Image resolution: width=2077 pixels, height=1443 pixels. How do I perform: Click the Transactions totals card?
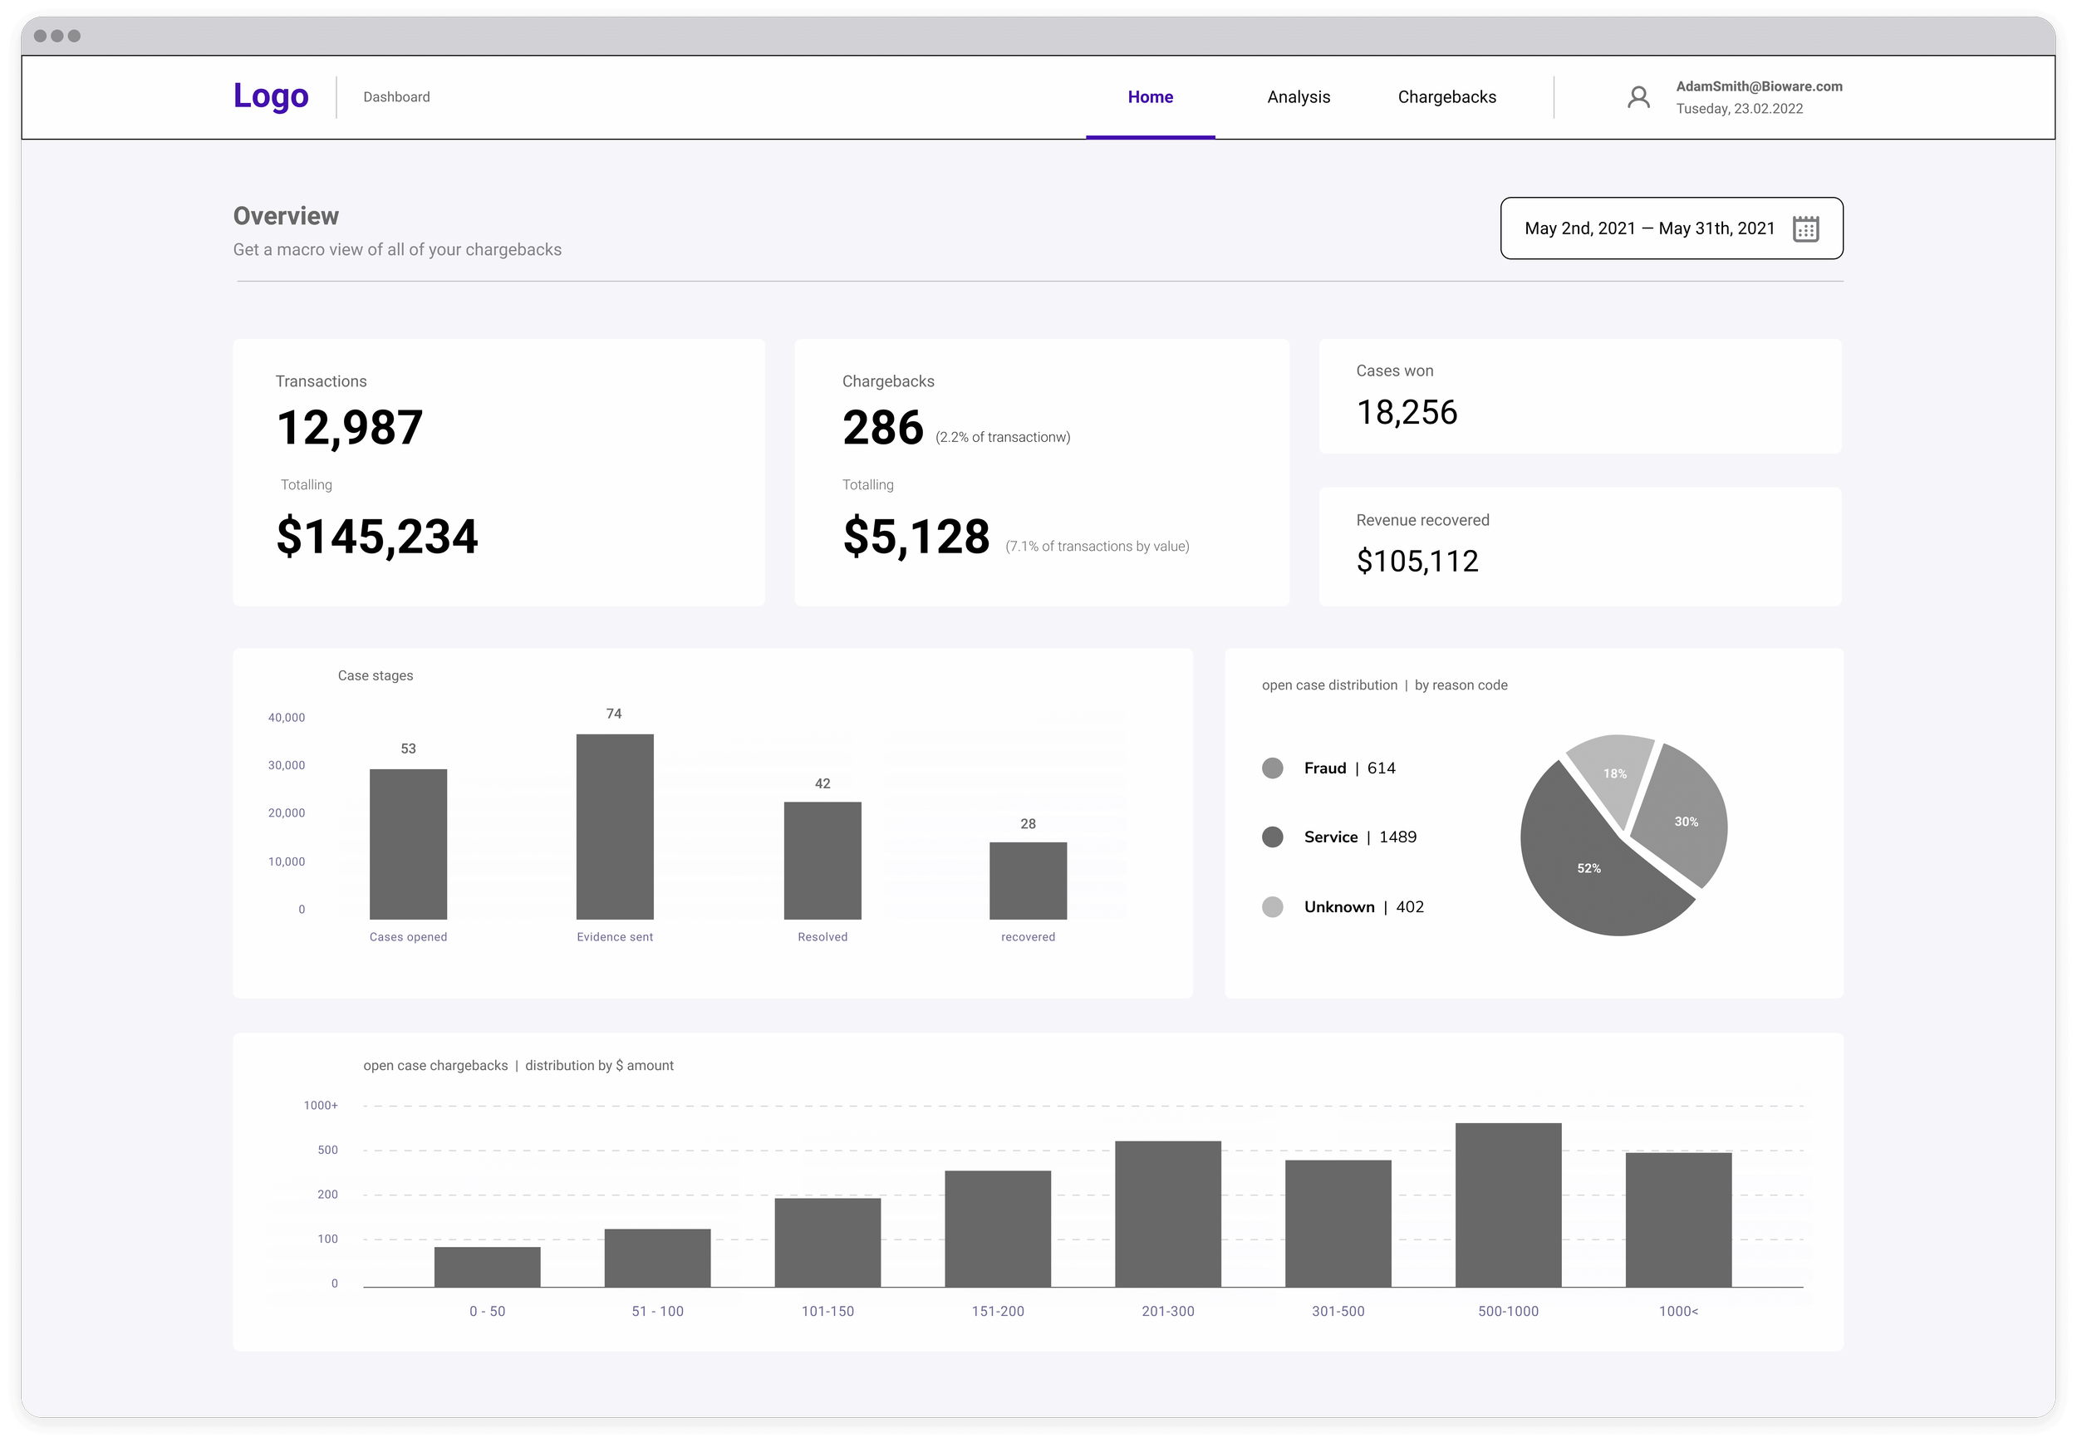tap(501, 472)
